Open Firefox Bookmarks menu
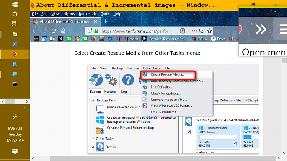This screenshot has width=287, height=161. (x=88, y=14)
